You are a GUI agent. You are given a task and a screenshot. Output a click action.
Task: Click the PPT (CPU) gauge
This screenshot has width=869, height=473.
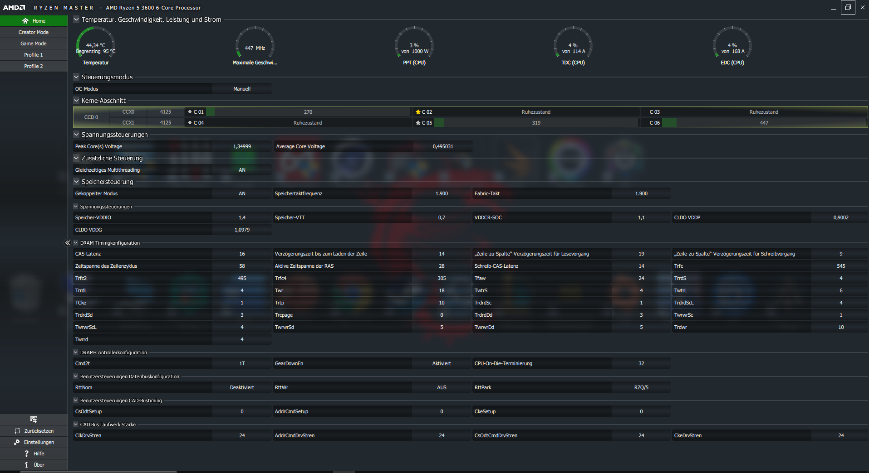[x=414, y=46]
